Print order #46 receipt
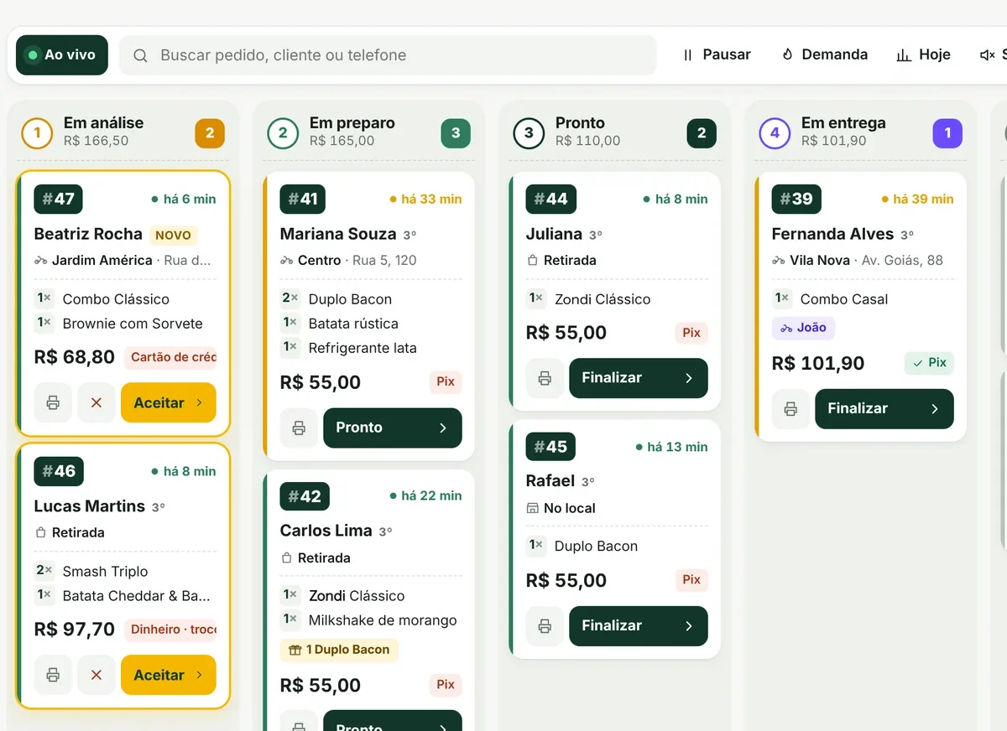The height and width of the screenshot is (731, 1007). click(53, 675)
